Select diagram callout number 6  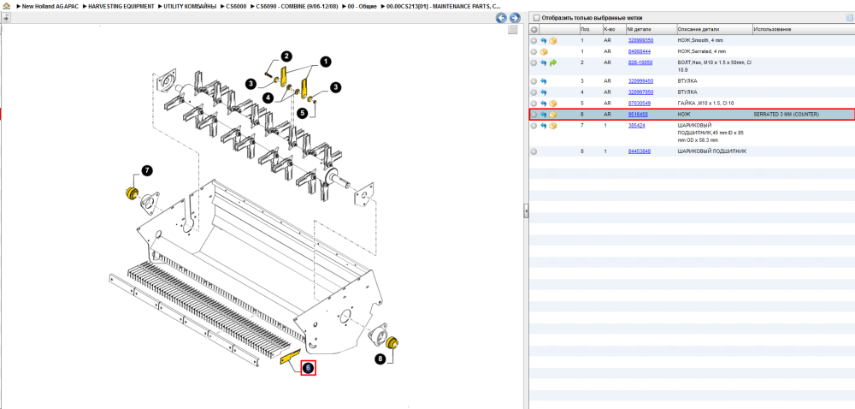pos(308,368)
